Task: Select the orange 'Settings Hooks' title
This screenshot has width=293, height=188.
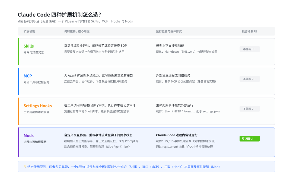Action: [37, 106]
